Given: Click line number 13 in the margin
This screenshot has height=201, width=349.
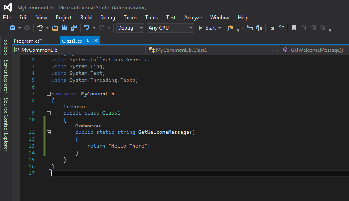Looking at the screenshot, I should coord(32,146).
